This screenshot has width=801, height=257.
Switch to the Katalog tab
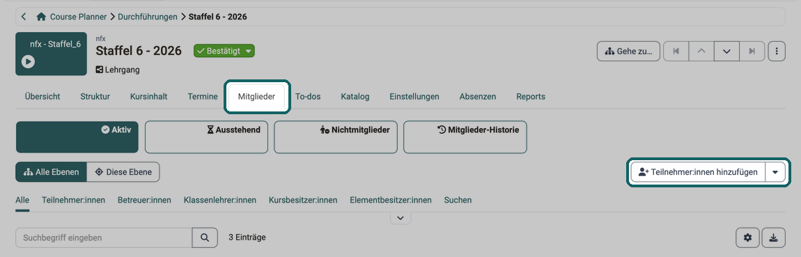(x=355, y=97)
